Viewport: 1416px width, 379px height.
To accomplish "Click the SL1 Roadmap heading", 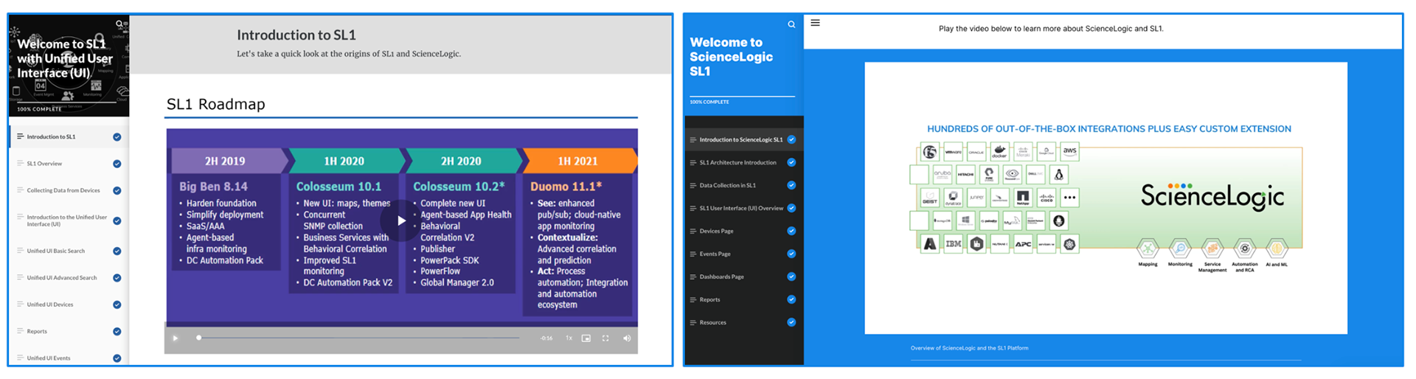I will tap(215, 104).
